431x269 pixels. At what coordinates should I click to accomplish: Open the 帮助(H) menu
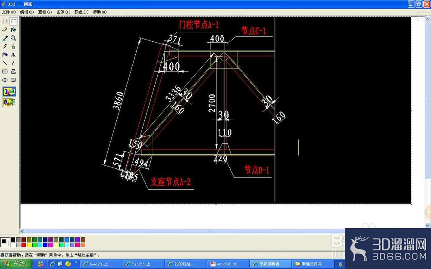click(x=100, y=12)
